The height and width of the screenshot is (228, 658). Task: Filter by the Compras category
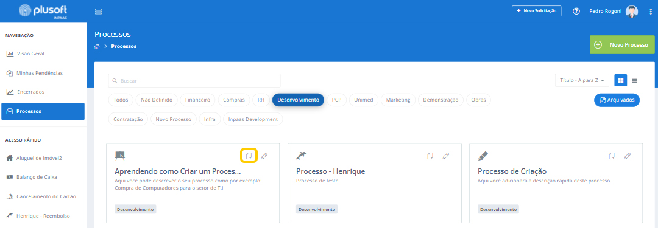[234, 100]
